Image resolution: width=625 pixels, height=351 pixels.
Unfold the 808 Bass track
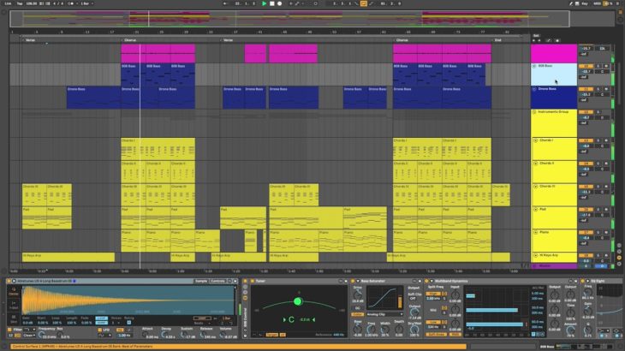point(534,66)
